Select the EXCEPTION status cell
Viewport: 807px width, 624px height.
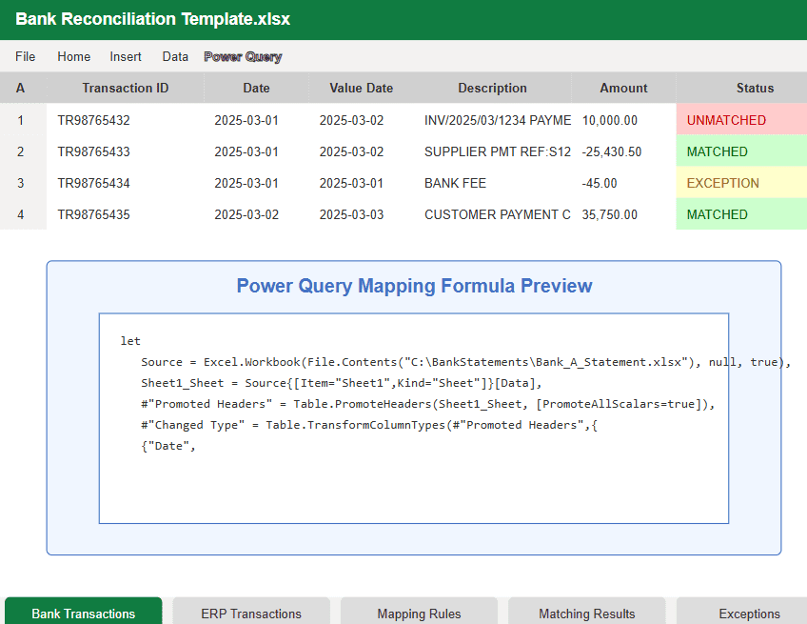pyautogui.click(x=741, y=183)
